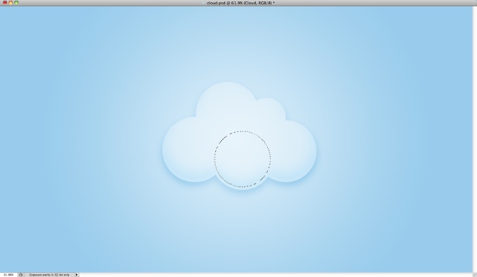Click the zoom percentage field in status bar

pyautogui.click(x=9, y=275)
